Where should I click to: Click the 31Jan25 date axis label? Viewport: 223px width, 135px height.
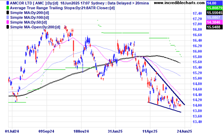(x=115, y=131)
